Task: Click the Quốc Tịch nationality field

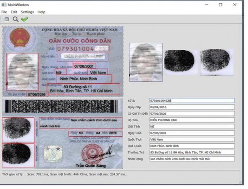Action: coord(192,140)
